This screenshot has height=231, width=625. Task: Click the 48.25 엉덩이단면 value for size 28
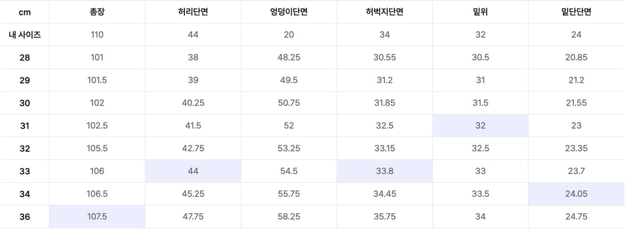tap(289, 57)
